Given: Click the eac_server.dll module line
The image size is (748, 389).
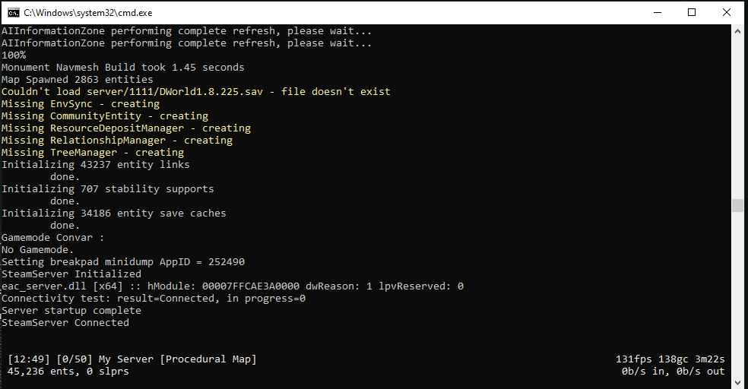Looking at the screenshot, I should pyautogui.click(x=232, y=286).
